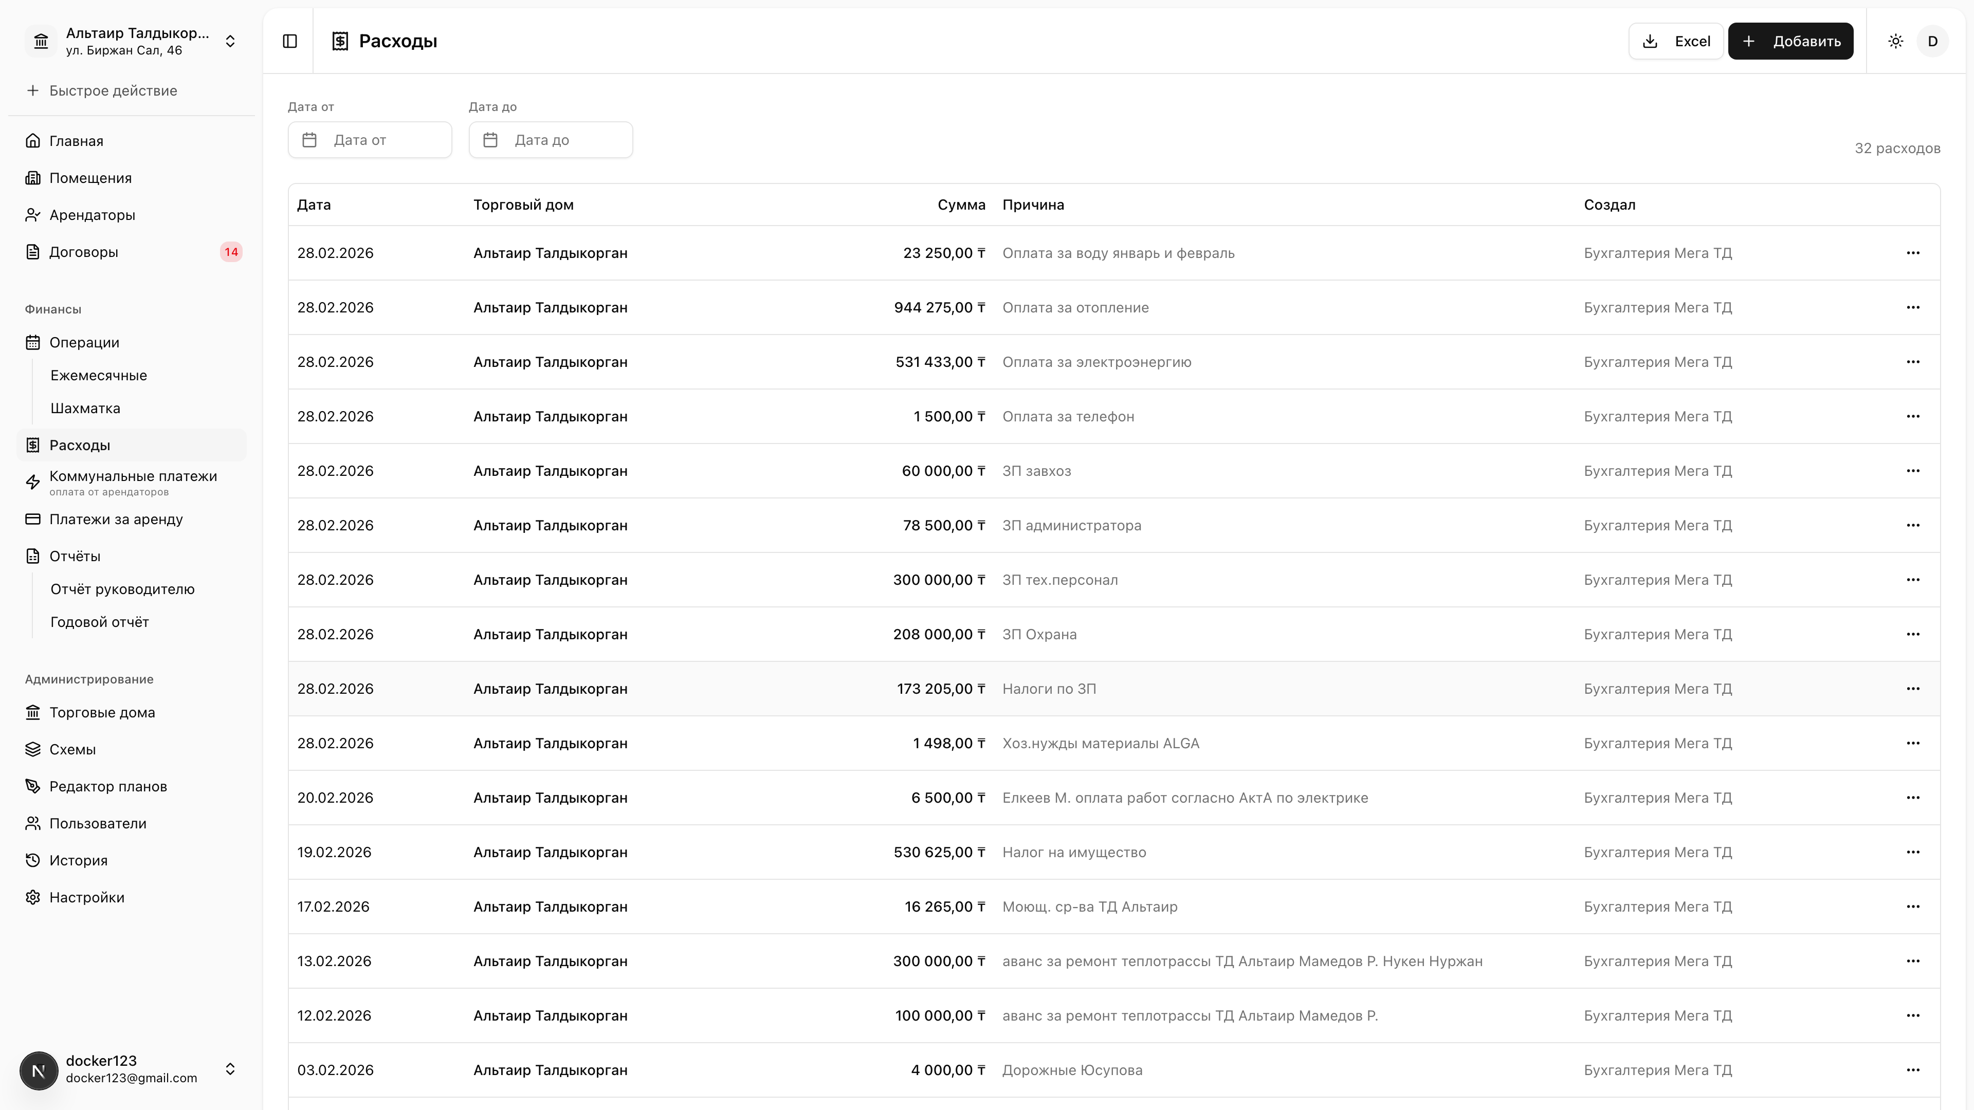Open row actions for Елкеев М. expense
The image size is (1974, 1110).
[1913, 798]
